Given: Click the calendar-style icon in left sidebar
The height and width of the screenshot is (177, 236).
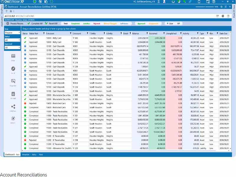Looking at the screenshot, I should click(x=13, y=94).
